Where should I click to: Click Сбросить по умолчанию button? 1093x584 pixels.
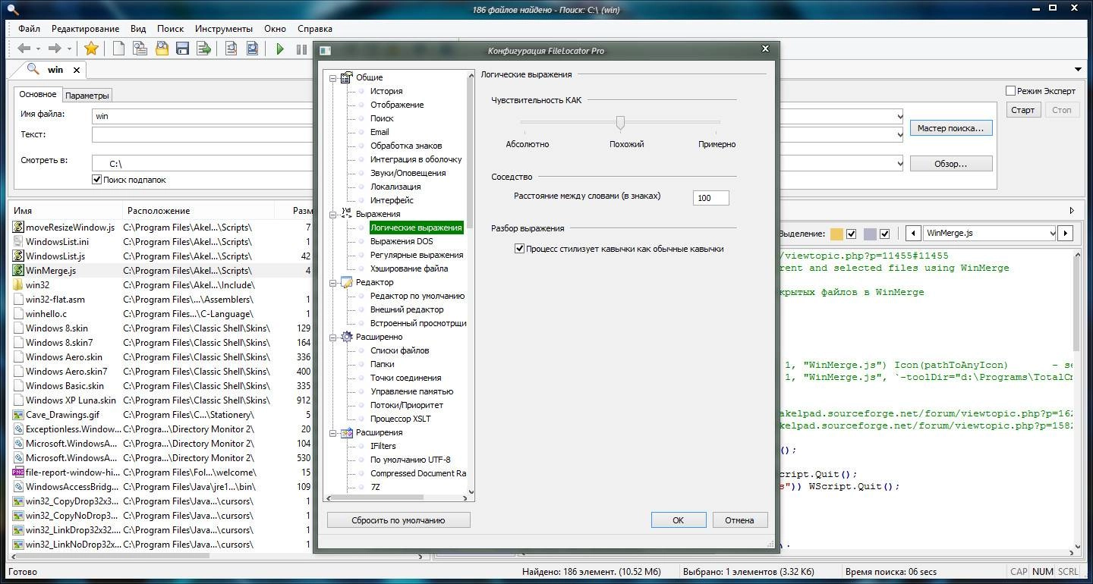[398, 520]
